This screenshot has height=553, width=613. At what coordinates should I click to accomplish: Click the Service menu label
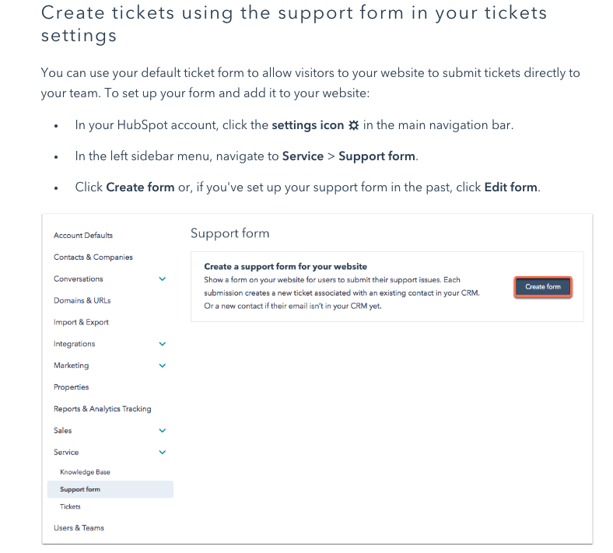(x=66, y=452)
